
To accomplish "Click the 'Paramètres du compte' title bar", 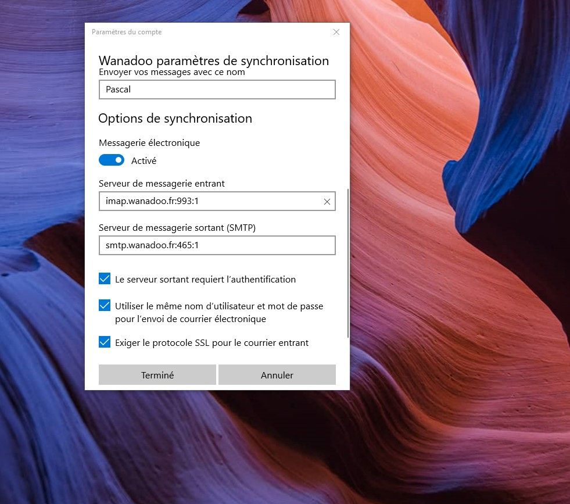I will coord(203,33).
